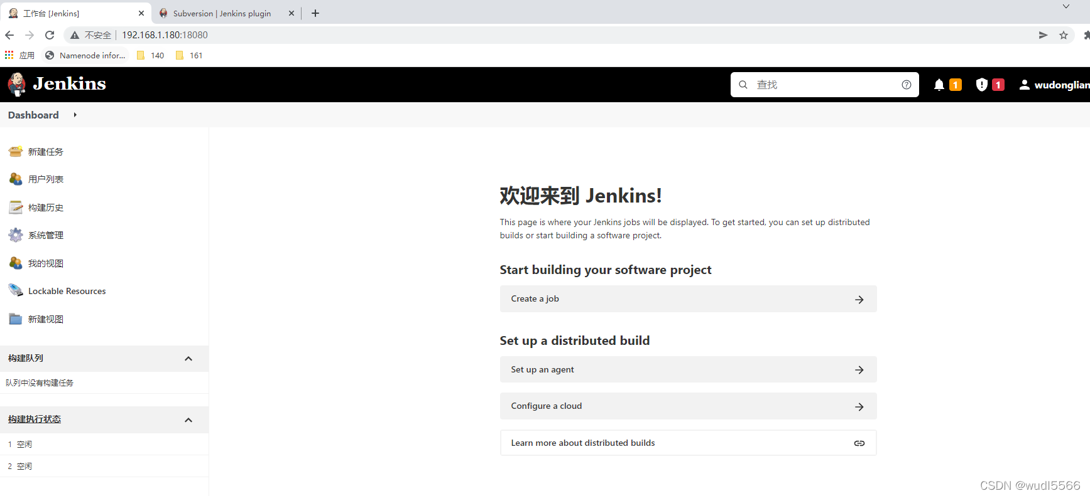Click the 系统管理 link
This screenshot has height=496, width=1090.
46,235
